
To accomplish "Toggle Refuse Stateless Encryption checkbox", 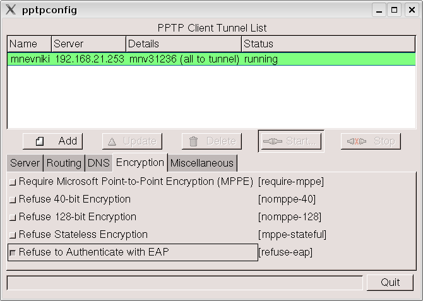I will click(x=13, y=235).
